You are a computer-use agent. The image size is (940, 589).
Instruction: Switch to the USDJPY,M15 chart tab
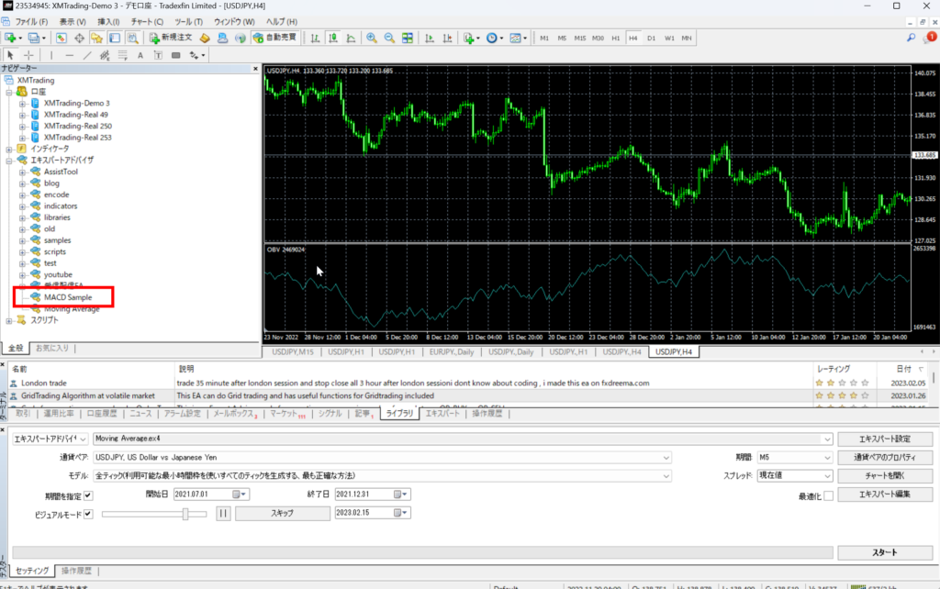tap(293, 351)
